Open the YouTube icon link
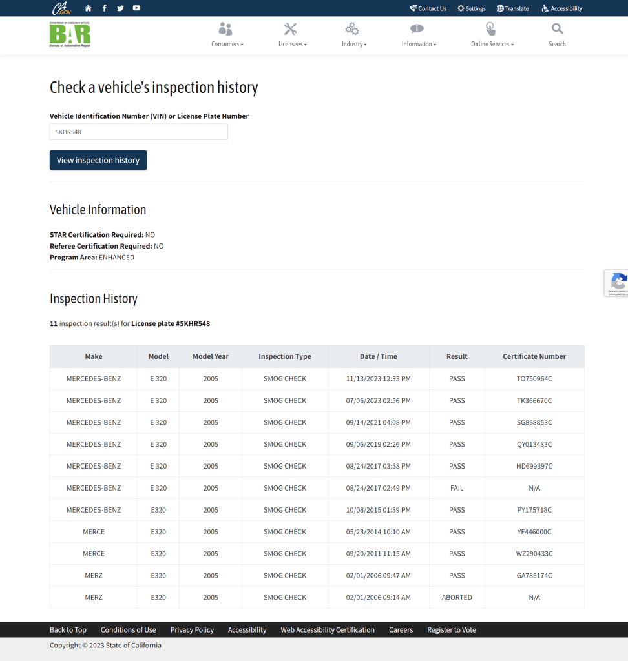The image size is (628, 661). (136, 8)
